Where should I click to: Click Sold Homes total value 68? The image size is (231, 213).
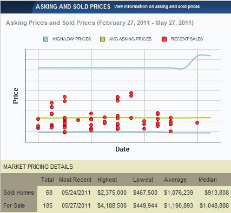tap(49, 193)
